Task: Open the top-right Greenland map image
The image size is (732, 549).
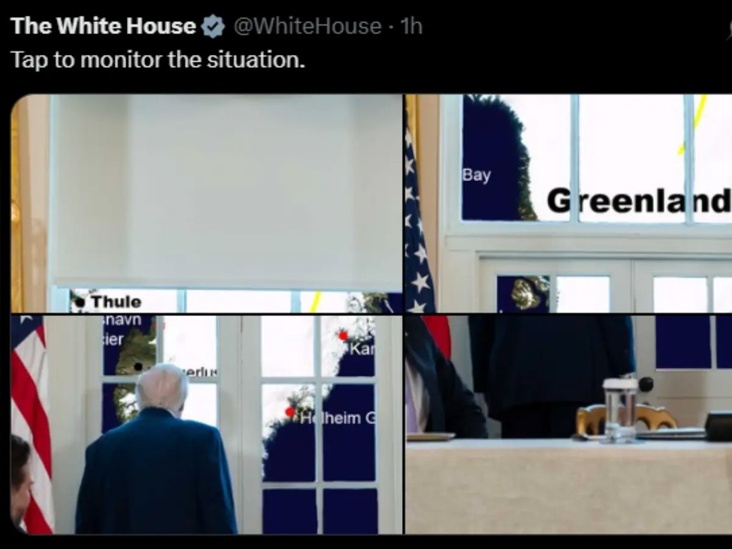Action: (569, 204)
